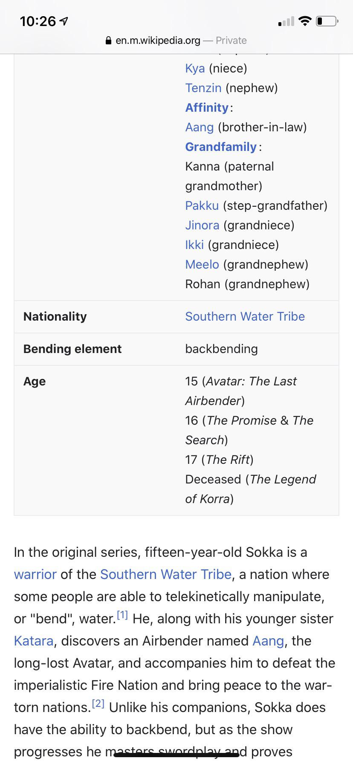Open Southern Water Tribe in the Nationality row
The width and height of the screenshot is (353, 764).
(x=245, y=316)
